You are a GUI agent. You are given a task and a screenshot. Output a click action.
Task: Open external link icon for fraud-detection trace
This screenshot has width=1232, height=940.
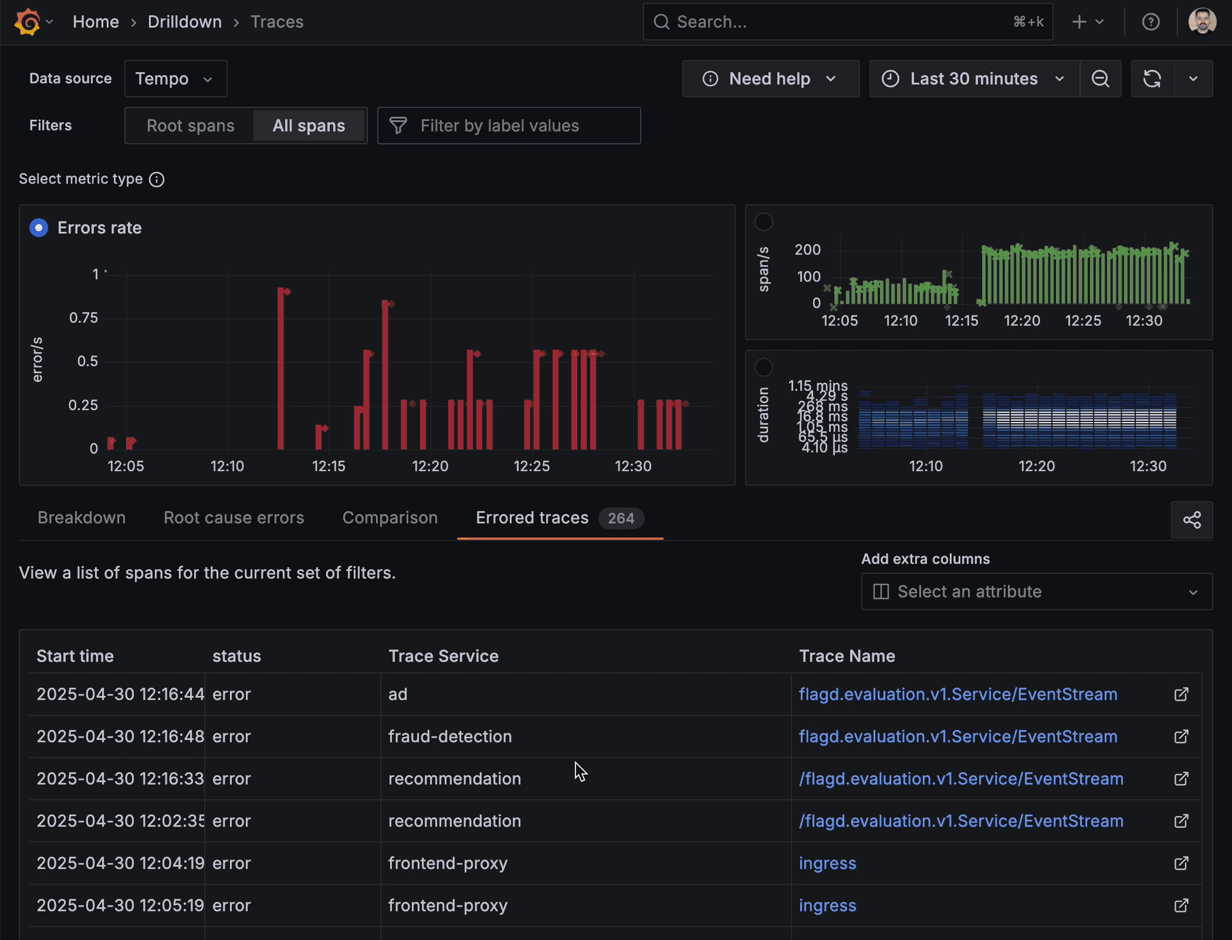1181,737
